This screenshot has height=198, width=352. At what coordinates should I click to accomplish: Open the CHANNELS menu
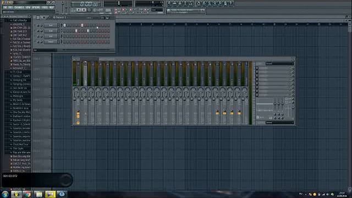click(x=19, y=7)
